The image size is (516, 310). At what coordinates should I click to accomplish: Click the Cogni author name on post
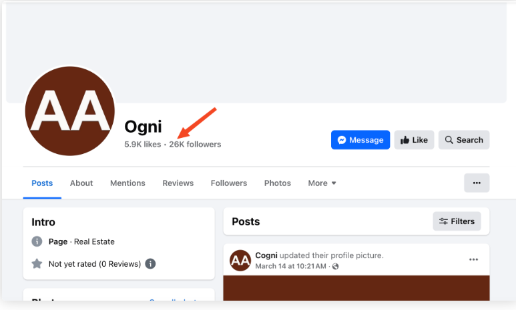click(266, 255)
